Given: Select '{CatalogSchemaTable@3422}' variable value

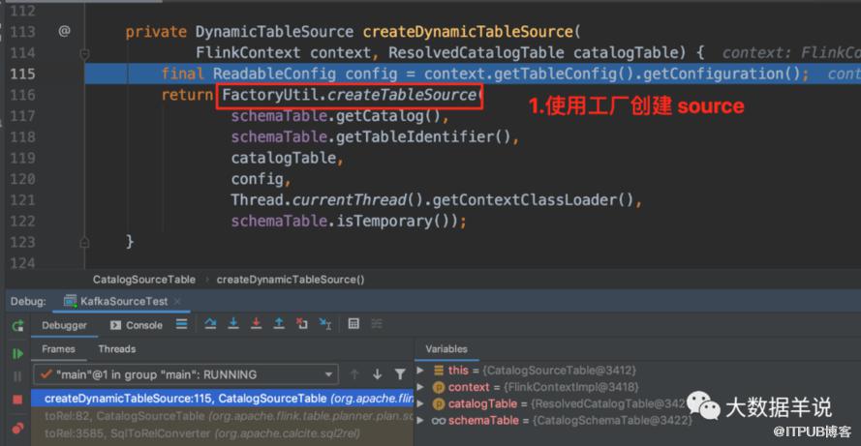Looking at the screenshot, I should [613, 421].
